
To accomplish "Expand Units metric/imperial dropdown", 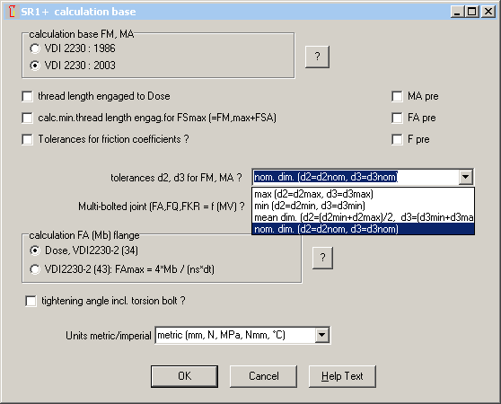I will (x=321, y=335).
